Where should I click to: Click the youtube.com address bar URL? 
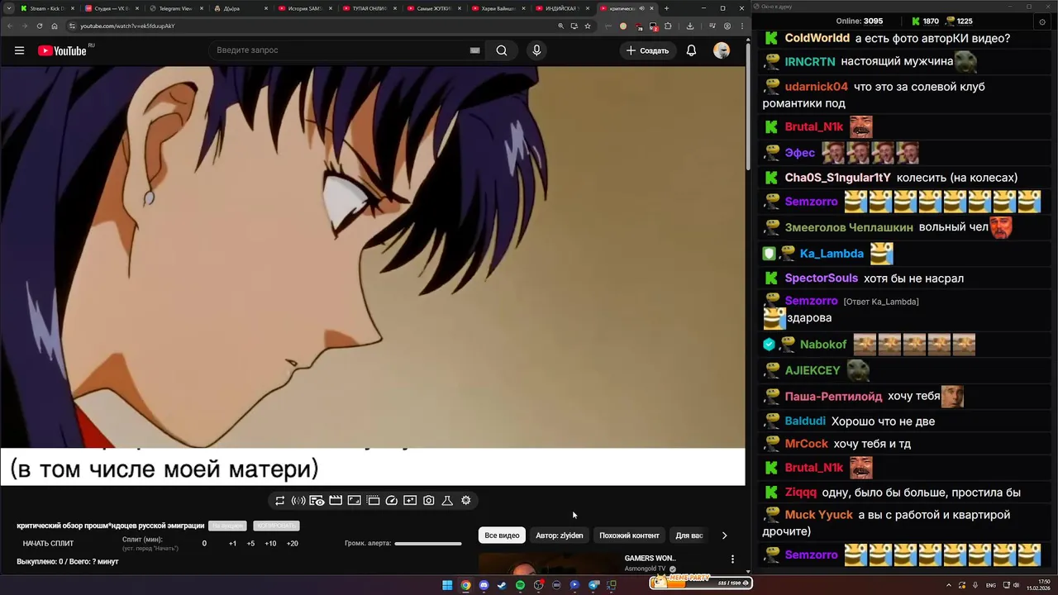tap(127, 26)
